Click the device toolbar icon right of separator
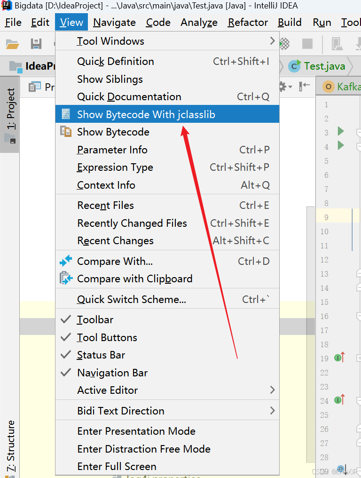 [x=337, y=44]
